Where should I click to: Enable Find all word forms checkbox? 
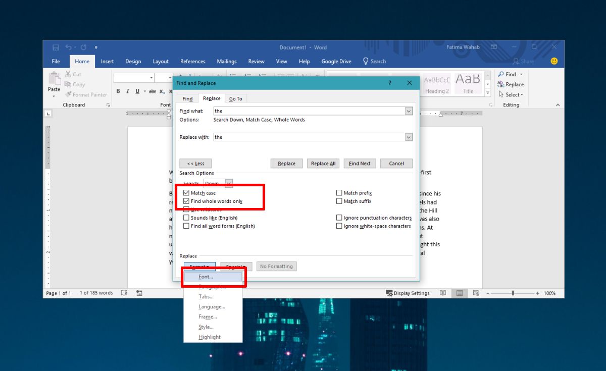[186, 226]
